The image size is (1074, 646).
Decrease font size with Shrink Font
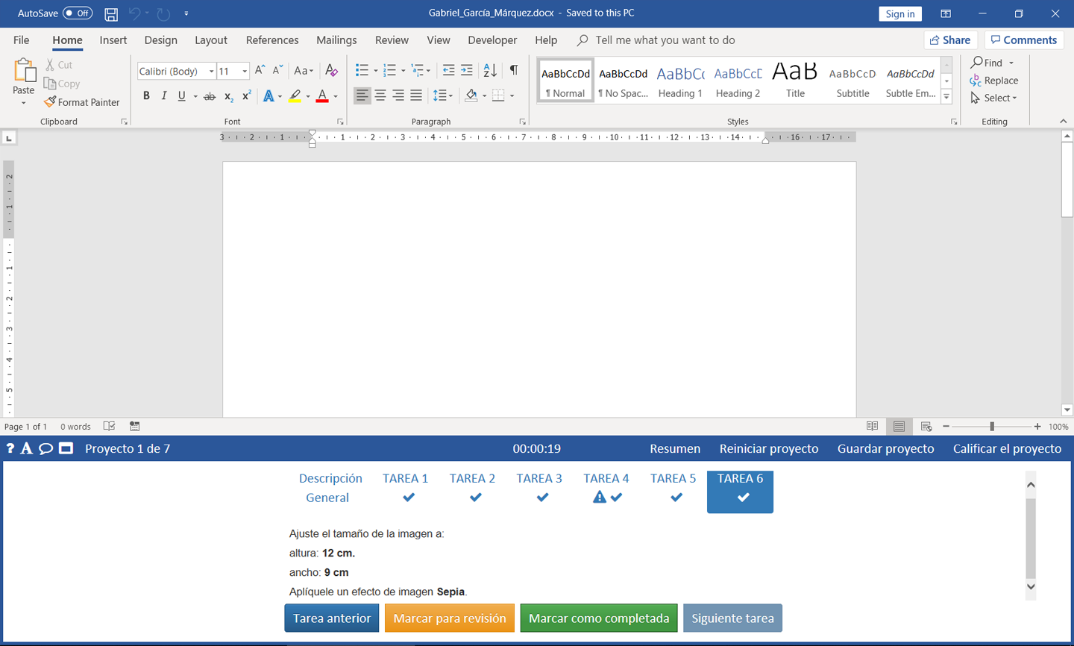click(x=277, y=70)
